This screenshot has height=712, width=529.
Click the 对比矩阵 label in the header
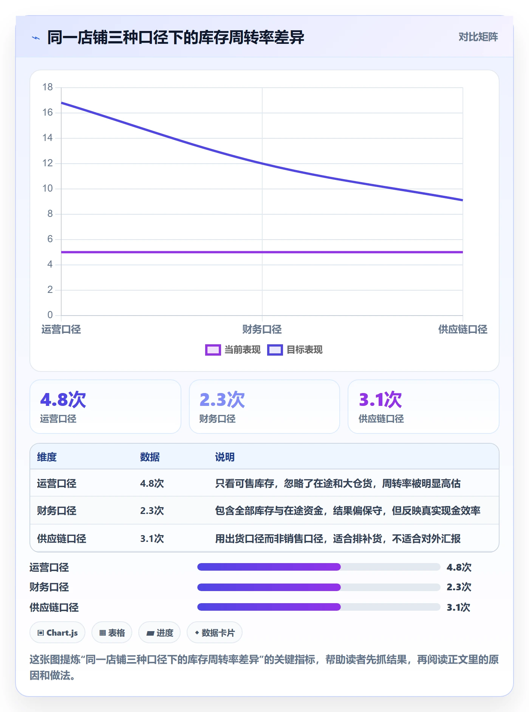[x=478, y=37]
